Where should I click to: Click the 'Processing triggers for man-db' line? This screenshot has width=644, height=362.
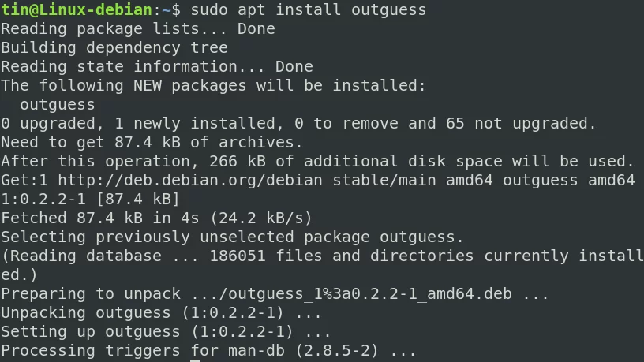click(208, 350)
